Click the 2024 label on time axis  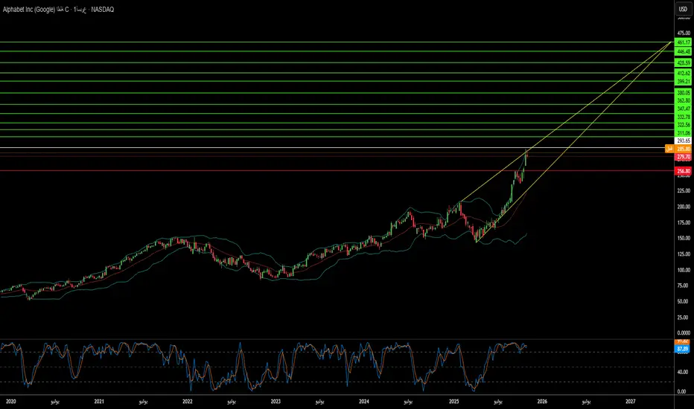364,402
